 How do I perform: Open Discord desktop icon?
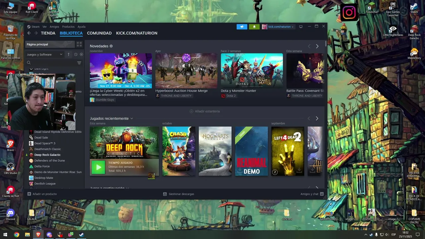(x=11, y=215)
